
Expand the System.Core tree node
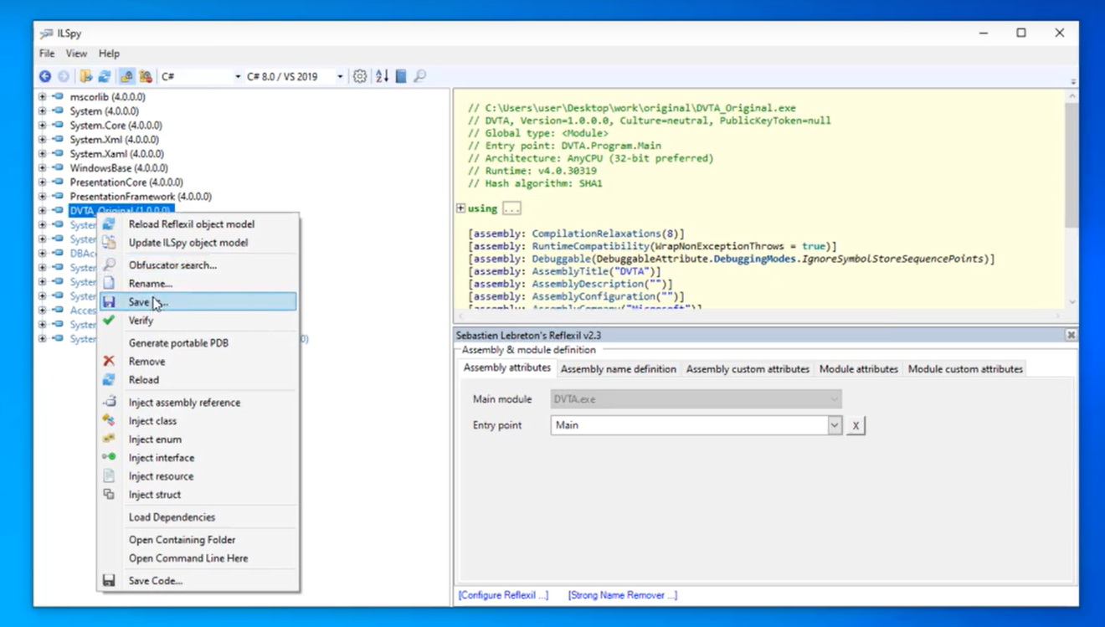point(42,126)
